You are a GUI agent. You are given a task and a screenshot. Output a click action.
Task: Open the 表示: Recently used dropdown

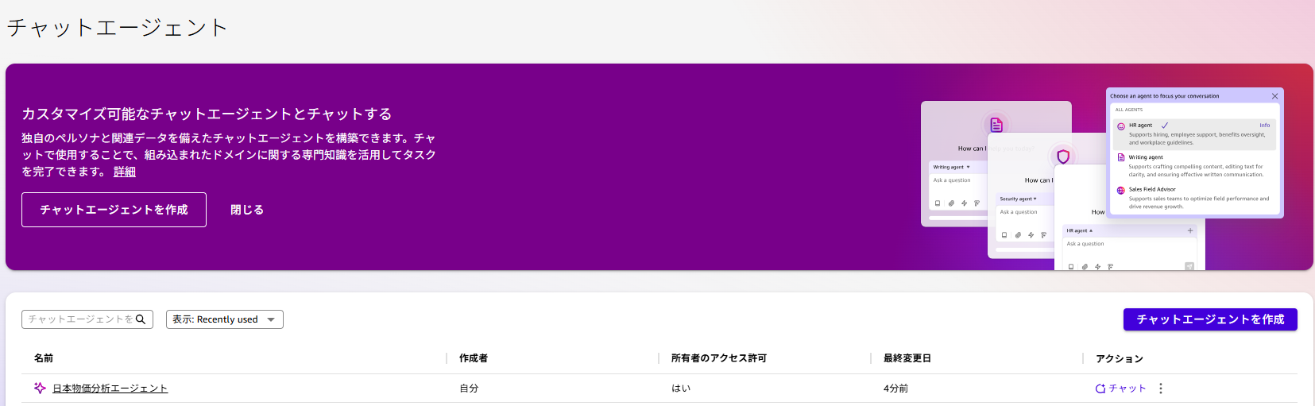pyautogui.click(x=225, y=319)
